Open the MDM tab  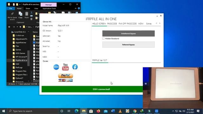[141, 24]
